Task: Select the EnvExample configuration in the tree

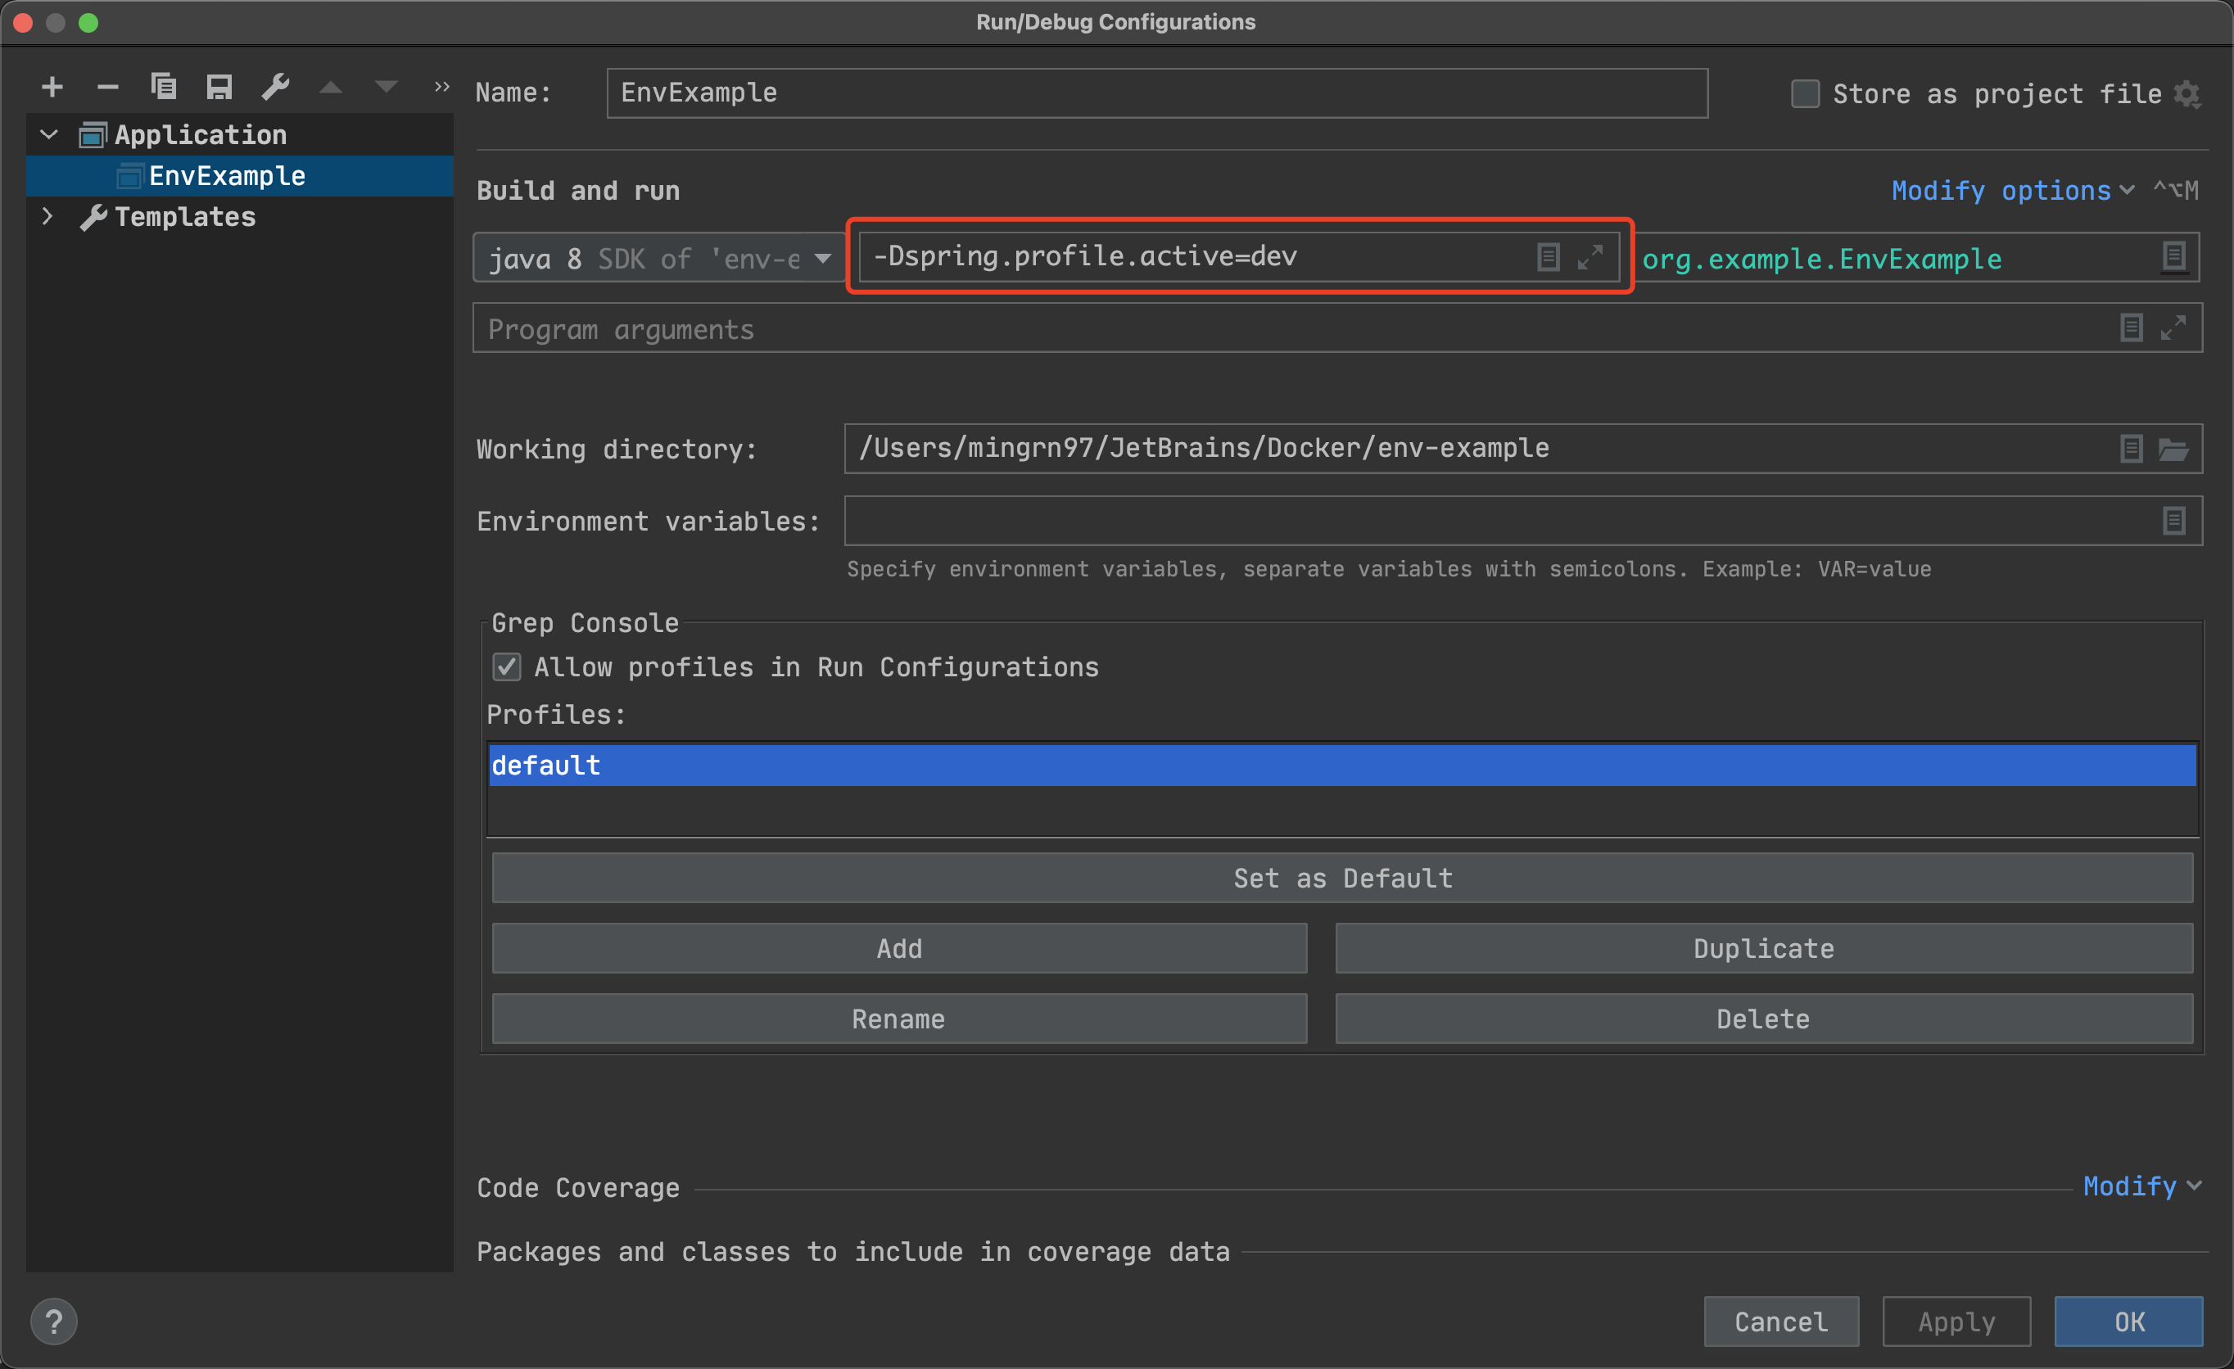Action: [227, 176]
